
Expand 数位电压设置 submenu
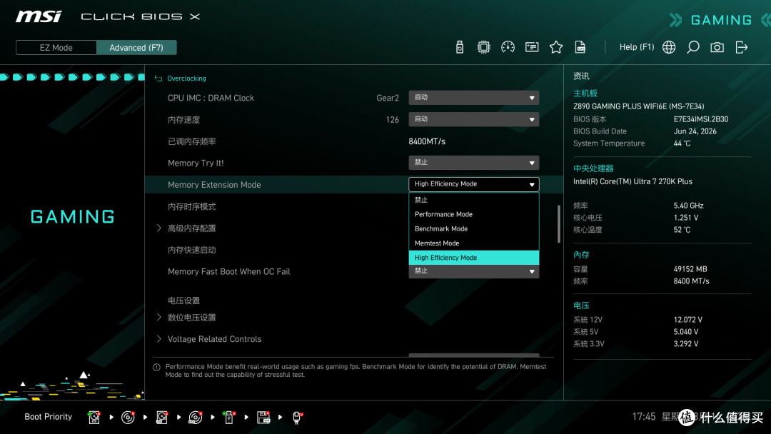(192, 318)
